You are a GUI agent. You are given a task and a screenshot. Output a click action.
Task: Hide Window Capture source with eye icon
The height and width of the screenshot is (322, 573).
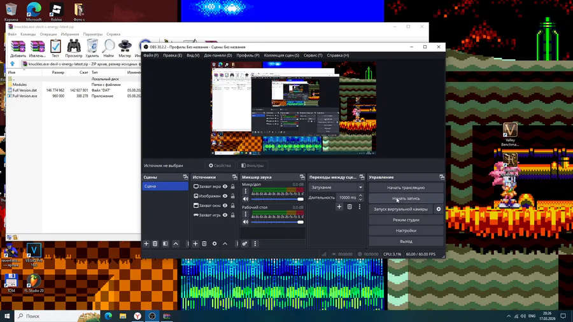coord(225,206)
